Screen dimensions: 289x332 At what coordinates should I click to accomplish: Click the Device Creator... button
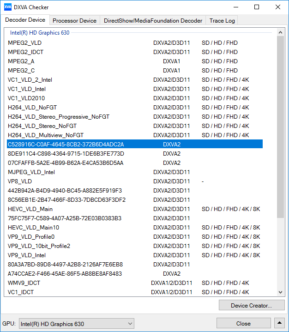tap(251, 305)
